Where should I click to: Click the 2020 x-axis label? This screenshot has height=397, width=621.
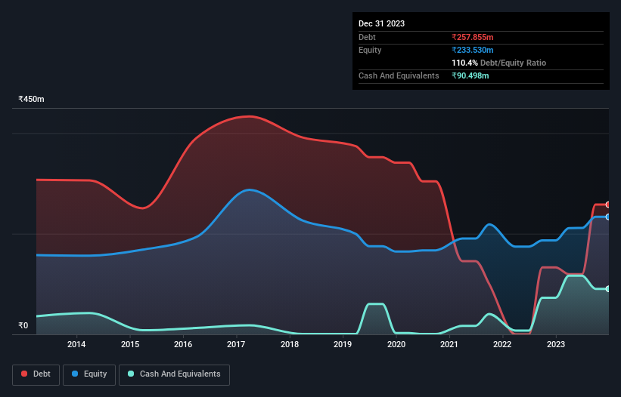[x=396, y=344]
